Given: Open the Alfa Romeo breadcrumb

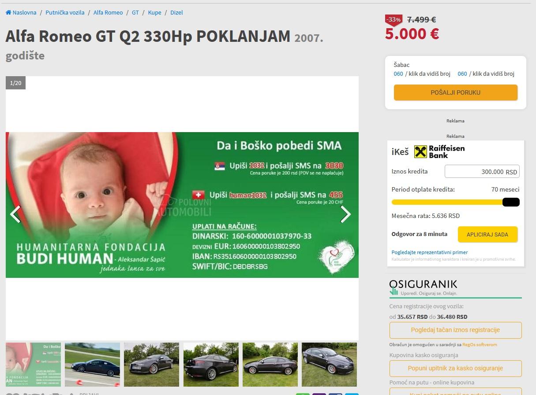Looking at the screenshot, I should 108,13.
